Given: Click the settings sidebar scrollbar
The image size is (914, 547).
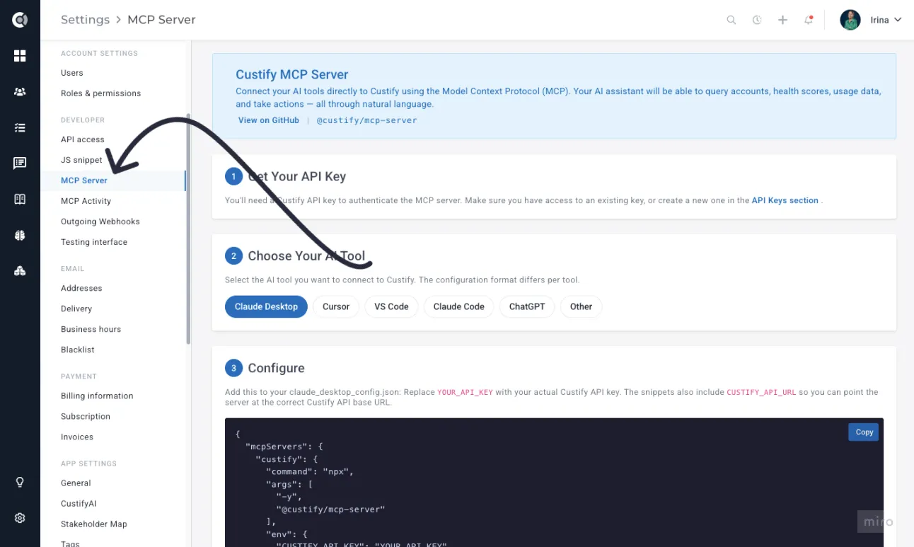Looking at the screenshot, I should coord(188,229).
